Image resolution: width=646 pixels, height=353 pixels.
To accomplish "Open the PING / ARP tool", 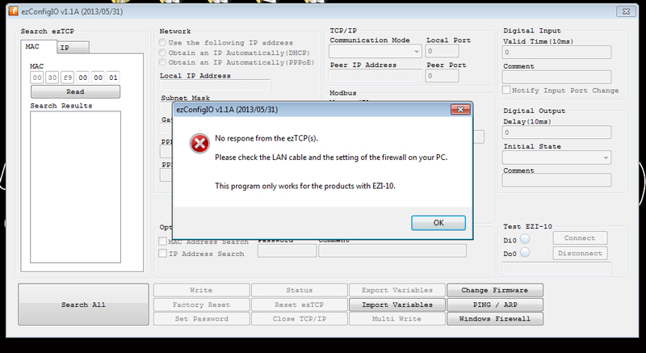I will [495, 305].
